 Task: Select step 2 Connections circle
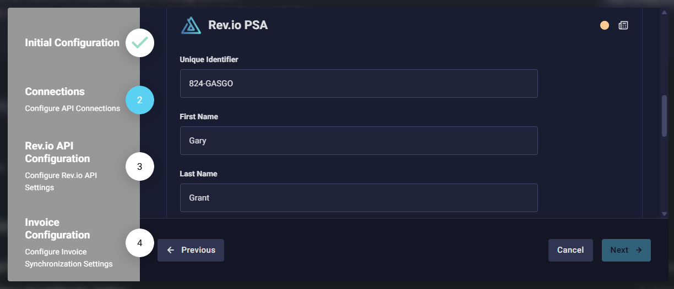(x=139, y=100)
